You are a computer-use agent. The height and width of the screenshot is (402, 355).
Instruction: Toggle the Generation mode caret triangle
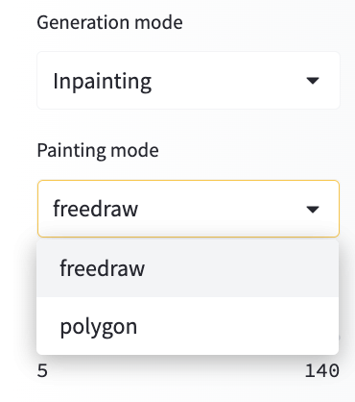pos(313,81)
